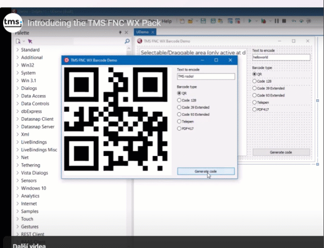This screenshot has width=324, height=248.
Task: Click the Palette categories page icon
Action: point(18,41)
